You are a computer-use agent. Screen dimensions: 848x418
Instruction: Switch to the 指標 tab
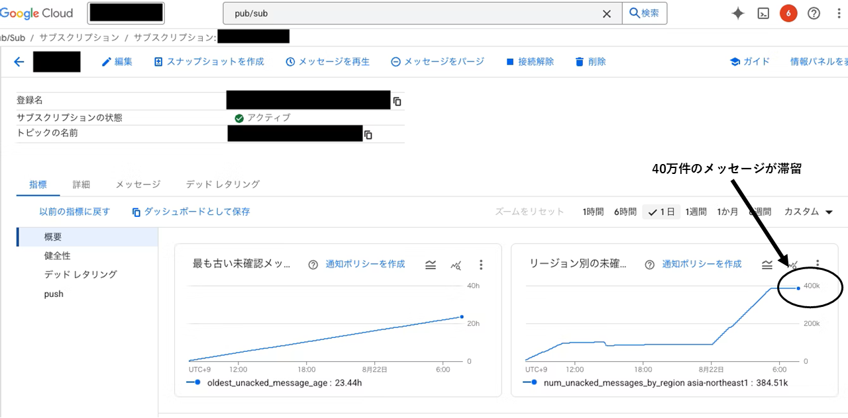pos(38,185)
